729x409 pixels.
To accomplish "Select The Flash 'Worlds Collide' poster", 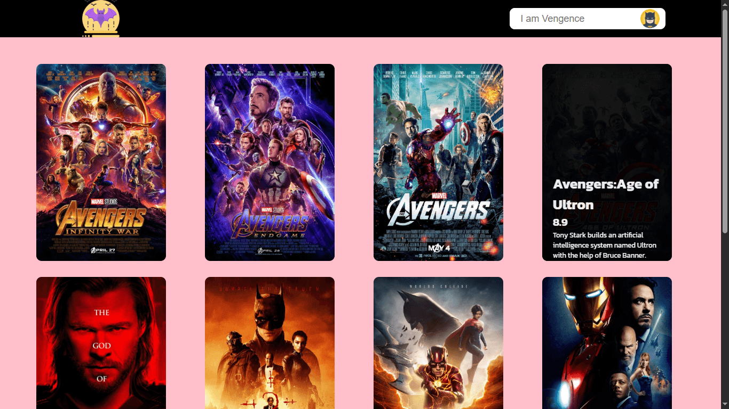I will pos(438,343).
